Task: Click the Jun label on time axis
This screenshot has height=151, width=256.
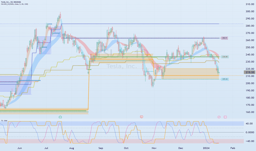Action: [x=20, y=148]
